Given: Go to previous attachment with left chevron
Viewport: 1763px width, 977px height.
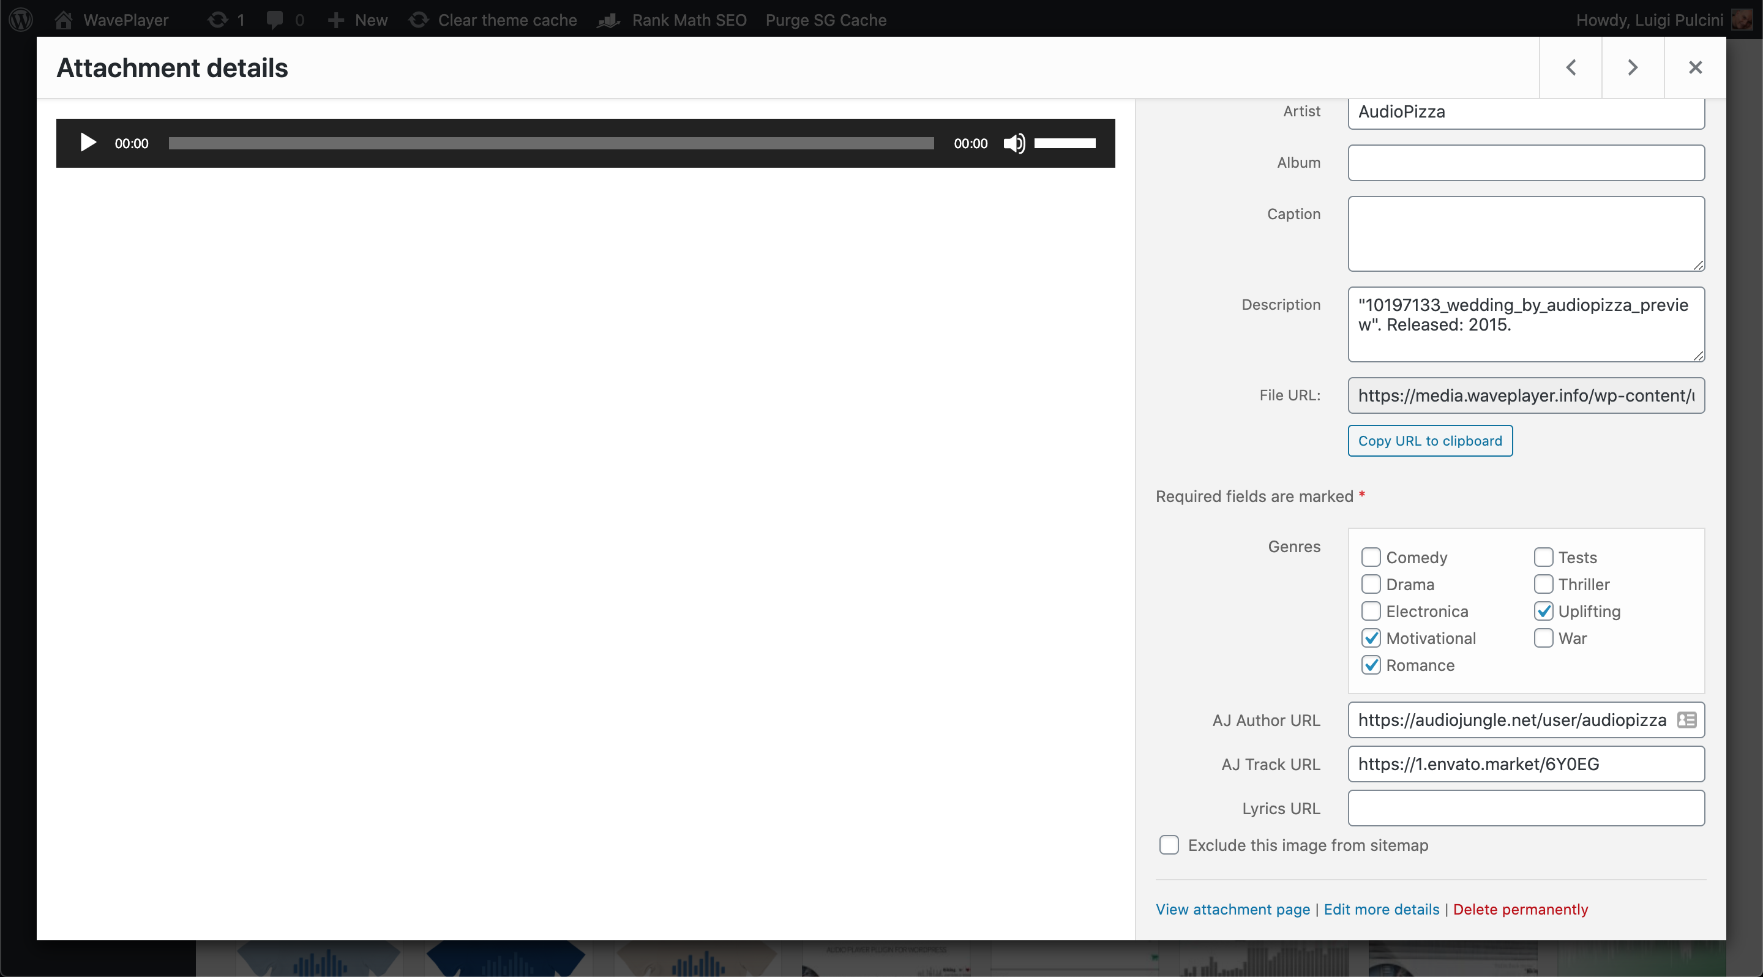Looking at the screenshot, I should point(1571,67).
